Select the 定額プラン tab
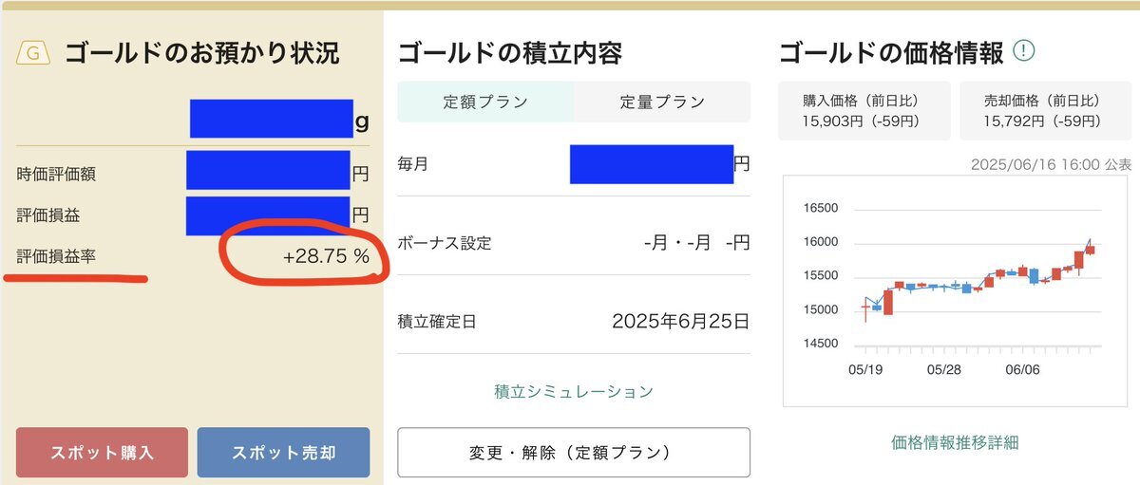 [485, 102]
